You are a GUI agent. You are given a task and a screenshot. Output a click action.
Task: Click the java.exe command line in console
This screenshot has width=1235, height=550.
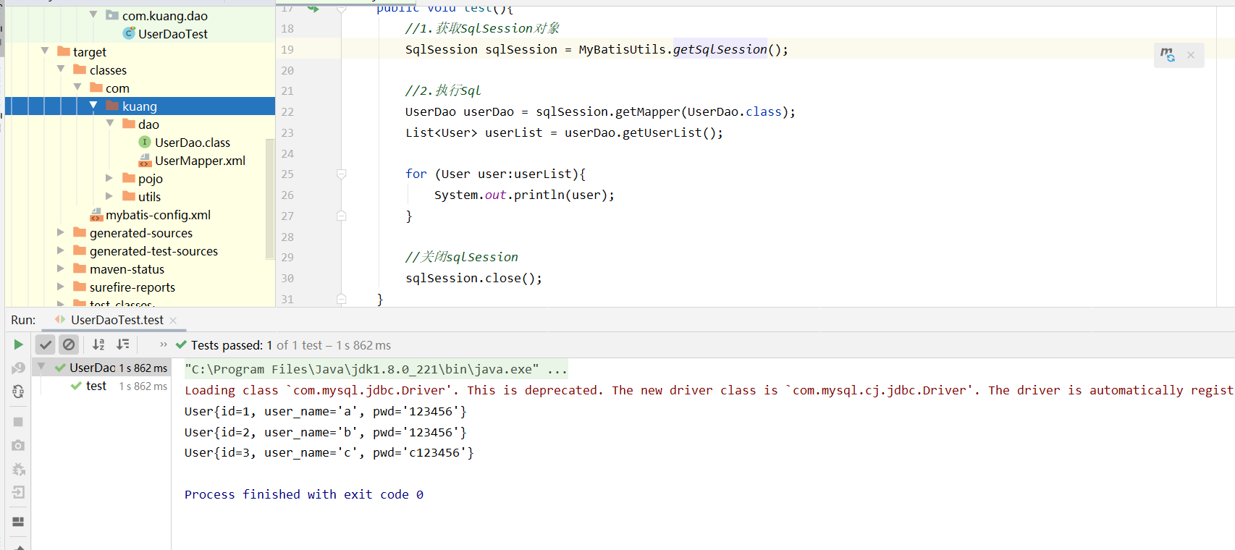pyautogui.click(x=376, y=369)
